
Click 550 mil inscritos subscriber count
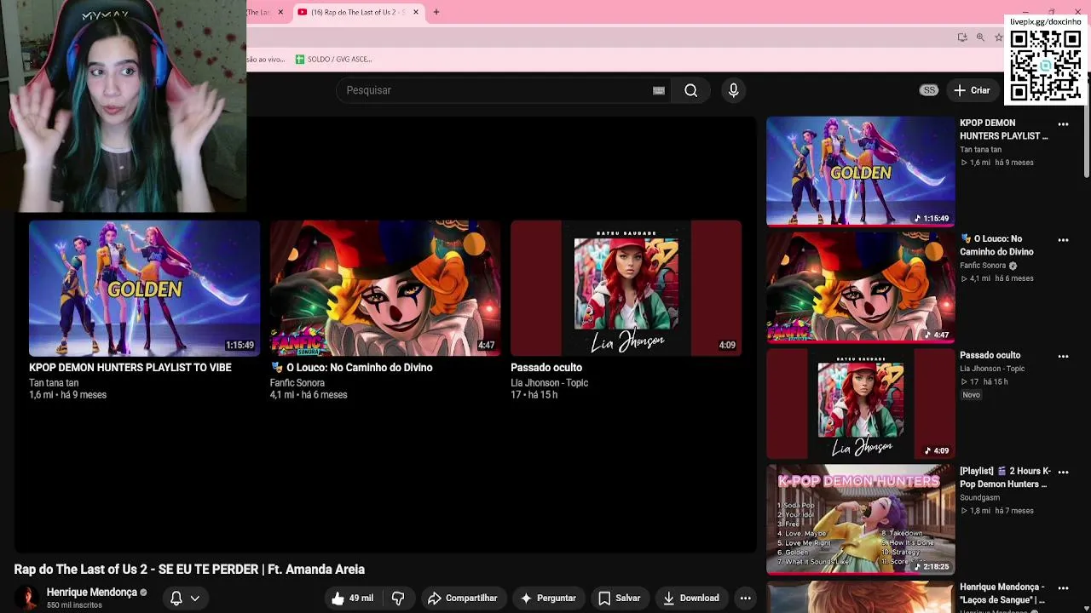coord(74,605)
